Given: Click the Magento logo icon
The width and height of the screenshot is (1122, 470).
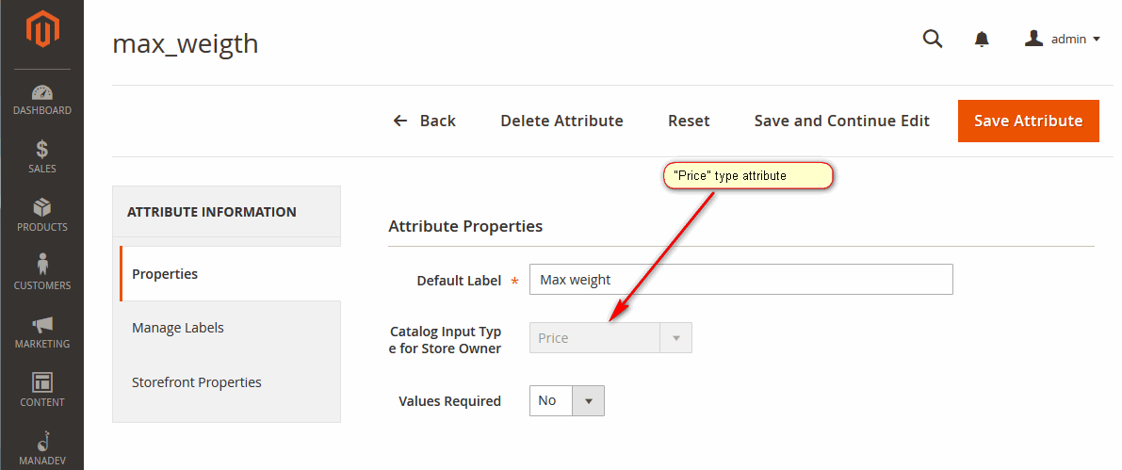Looking at the screenshot, I should pos(42,31).
